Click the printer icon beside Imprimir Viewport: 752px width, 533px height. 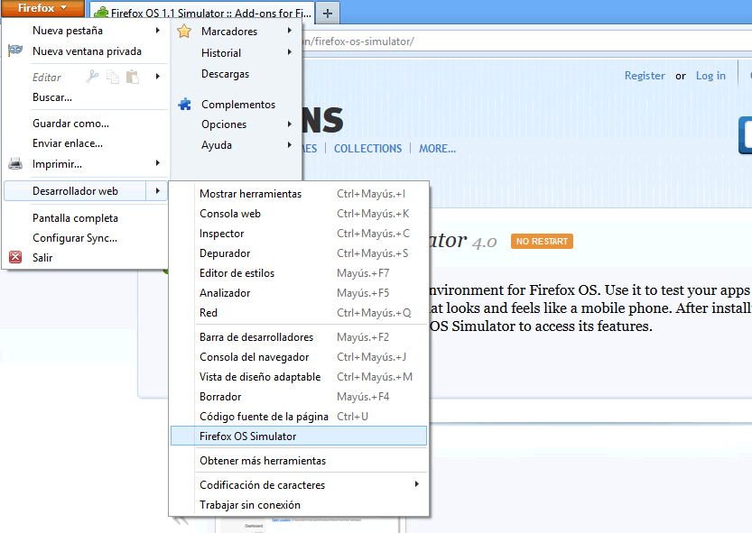click(15, 164)
